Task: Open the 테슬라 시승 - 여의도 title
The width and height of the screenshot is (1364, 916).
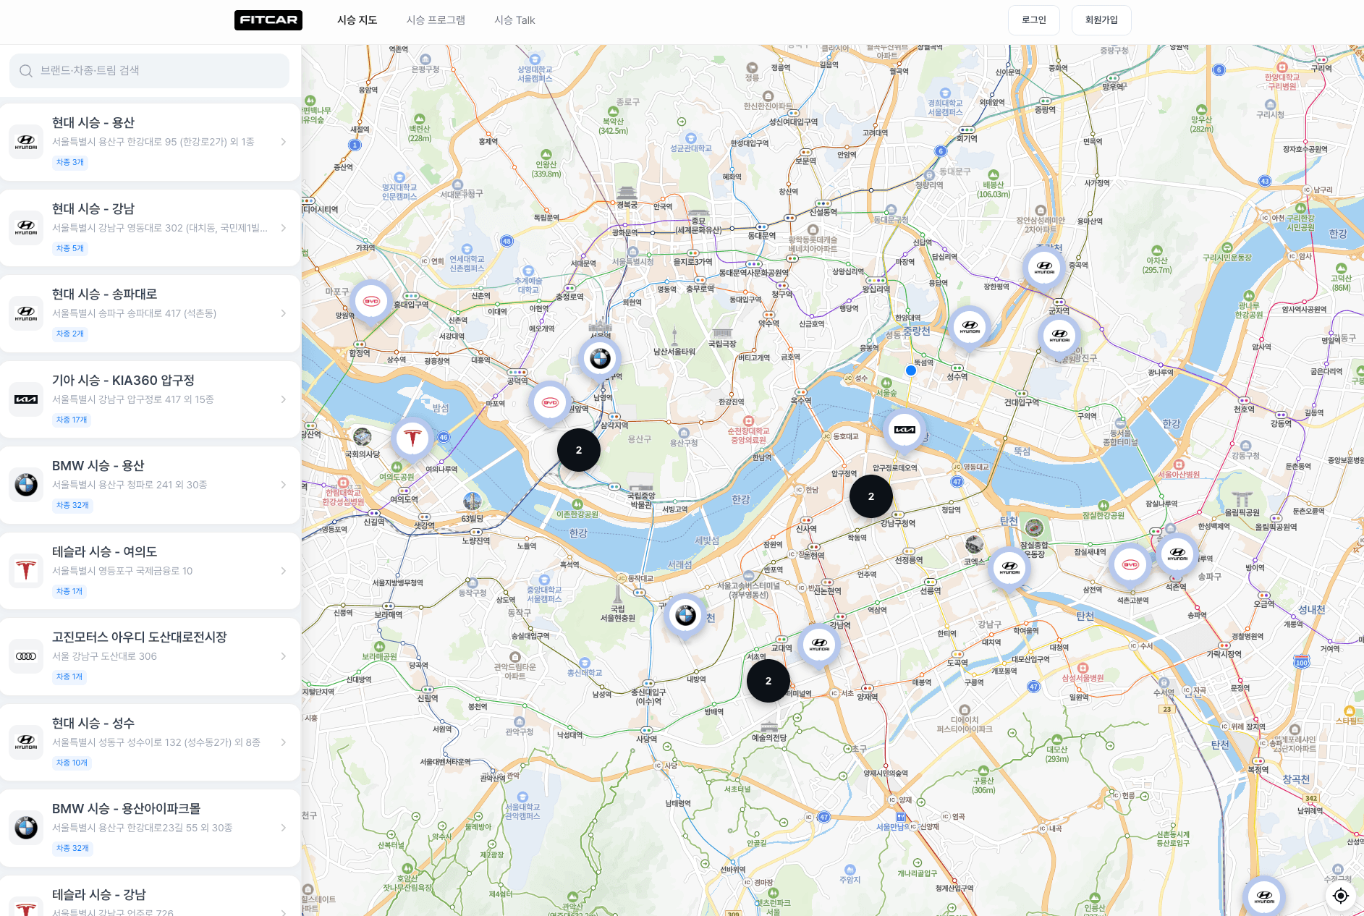Action: 104,552
